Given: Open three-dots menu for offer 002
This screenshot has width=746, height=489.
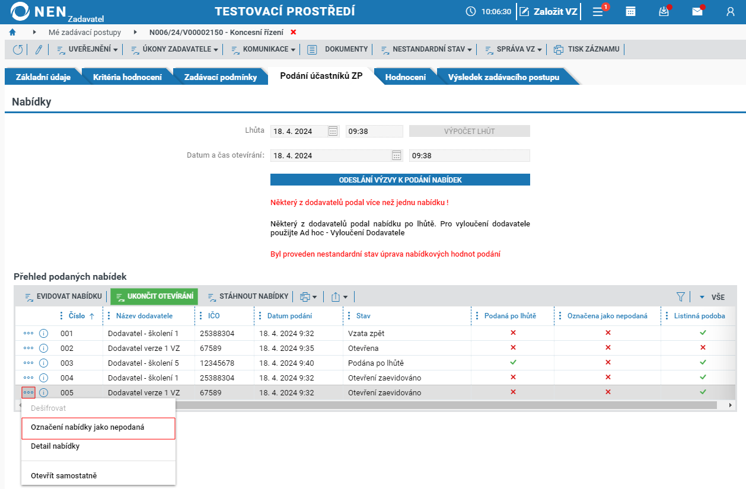Looking at the screenshot, I should click(28, 348).
